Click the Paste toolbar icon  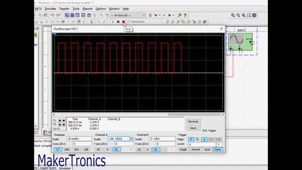pyautogui.click(x=46, y=15)
